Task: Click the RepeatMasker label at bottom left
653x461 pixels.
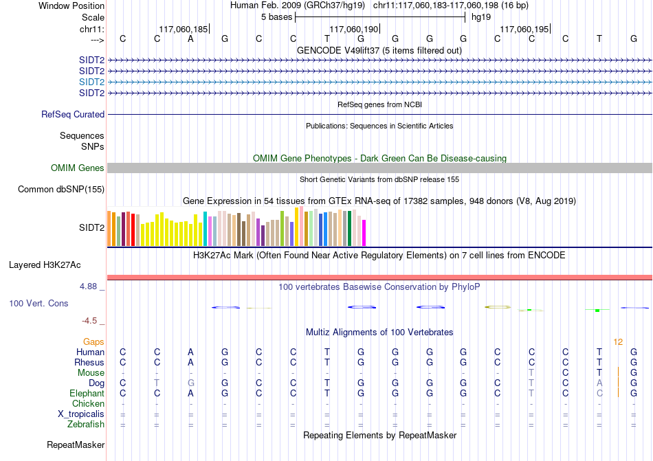Action: tap(76, 445)
